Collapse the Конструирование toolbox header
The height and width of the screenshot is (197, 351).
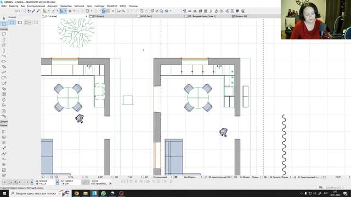pyautogui.click(x=4, y=29)
